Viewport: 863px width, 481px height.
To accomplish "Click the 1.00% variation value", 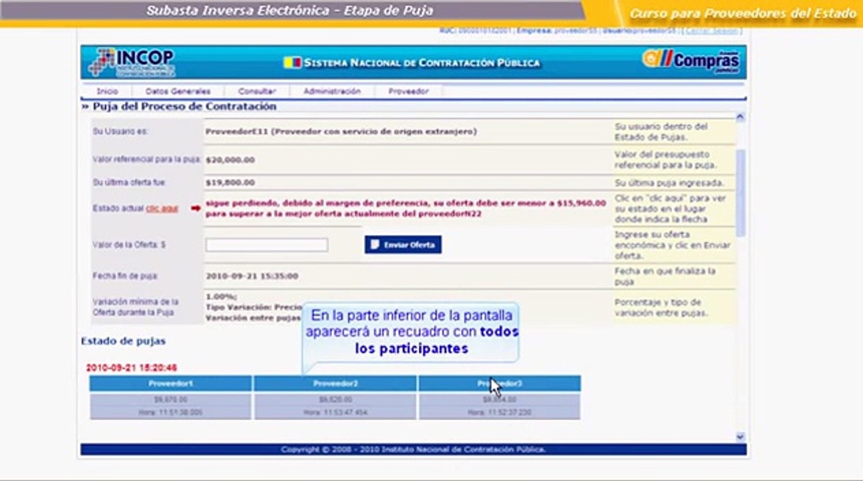I will click(221, 297).
